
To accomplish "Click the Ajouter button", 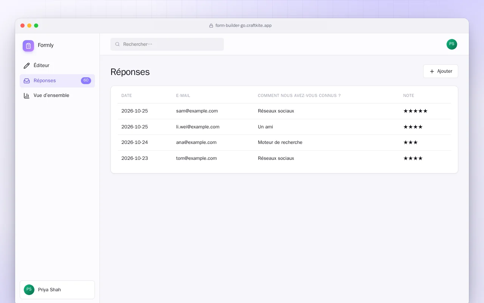I will [x=441, y=71].
